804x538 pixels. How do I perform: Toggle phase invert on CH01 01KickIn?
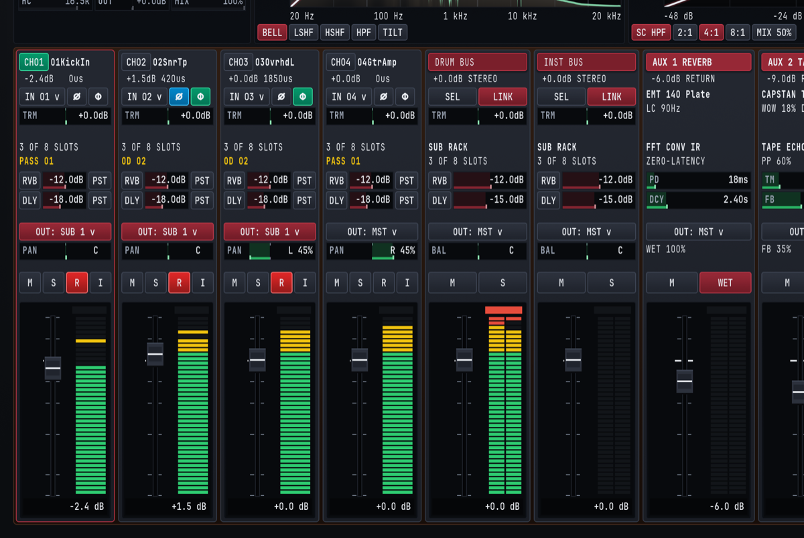pyautogui.click(x=76, y=96)
